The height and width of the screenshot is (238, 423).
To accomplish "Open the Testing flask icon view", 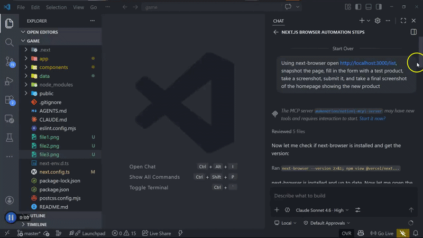I will [x=9, y=138].
